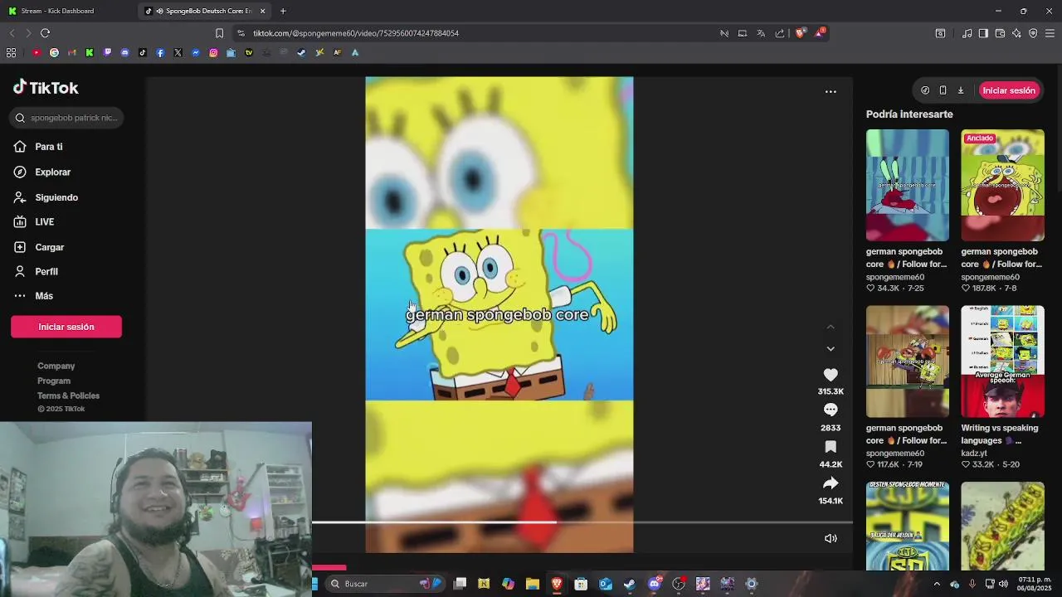Open the Program footer link
This screenshot has width=1062, height=597.
coord(54,381)
